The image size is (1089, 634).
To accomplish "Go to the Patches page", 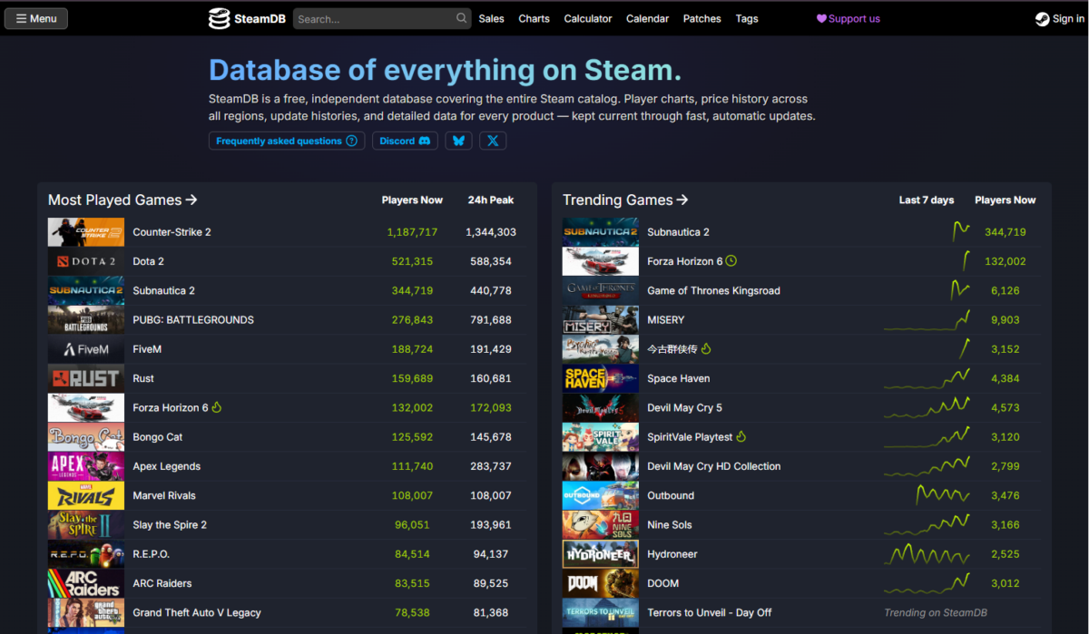I will click(x=701, y=18).
